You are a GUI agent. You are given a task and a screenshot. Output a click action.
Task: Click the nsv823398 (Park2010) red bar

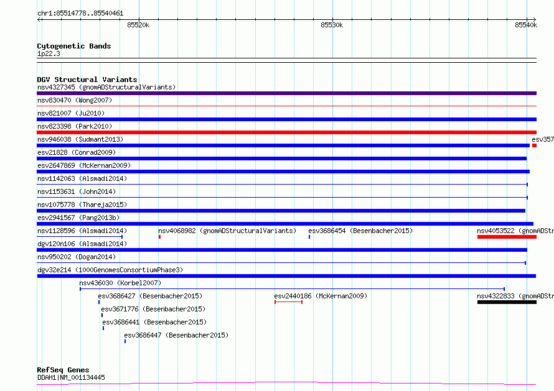click(286, 132)
